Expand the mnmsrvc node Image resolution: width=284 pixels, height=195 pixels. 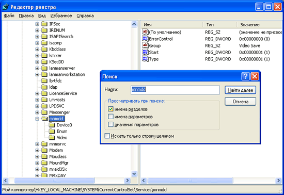[37, 144]
